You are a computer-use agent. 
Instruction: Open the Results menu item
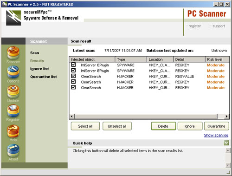(x=37, y=61)
